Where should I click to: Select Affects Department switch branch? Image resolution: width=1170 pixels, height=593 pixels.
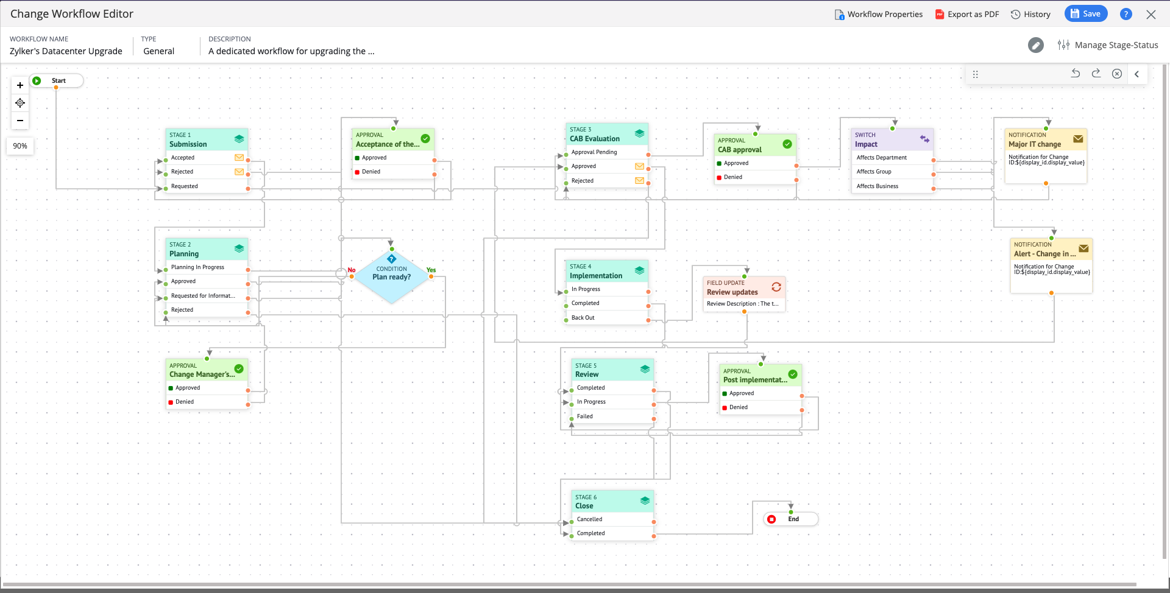[x=892, y=158]
